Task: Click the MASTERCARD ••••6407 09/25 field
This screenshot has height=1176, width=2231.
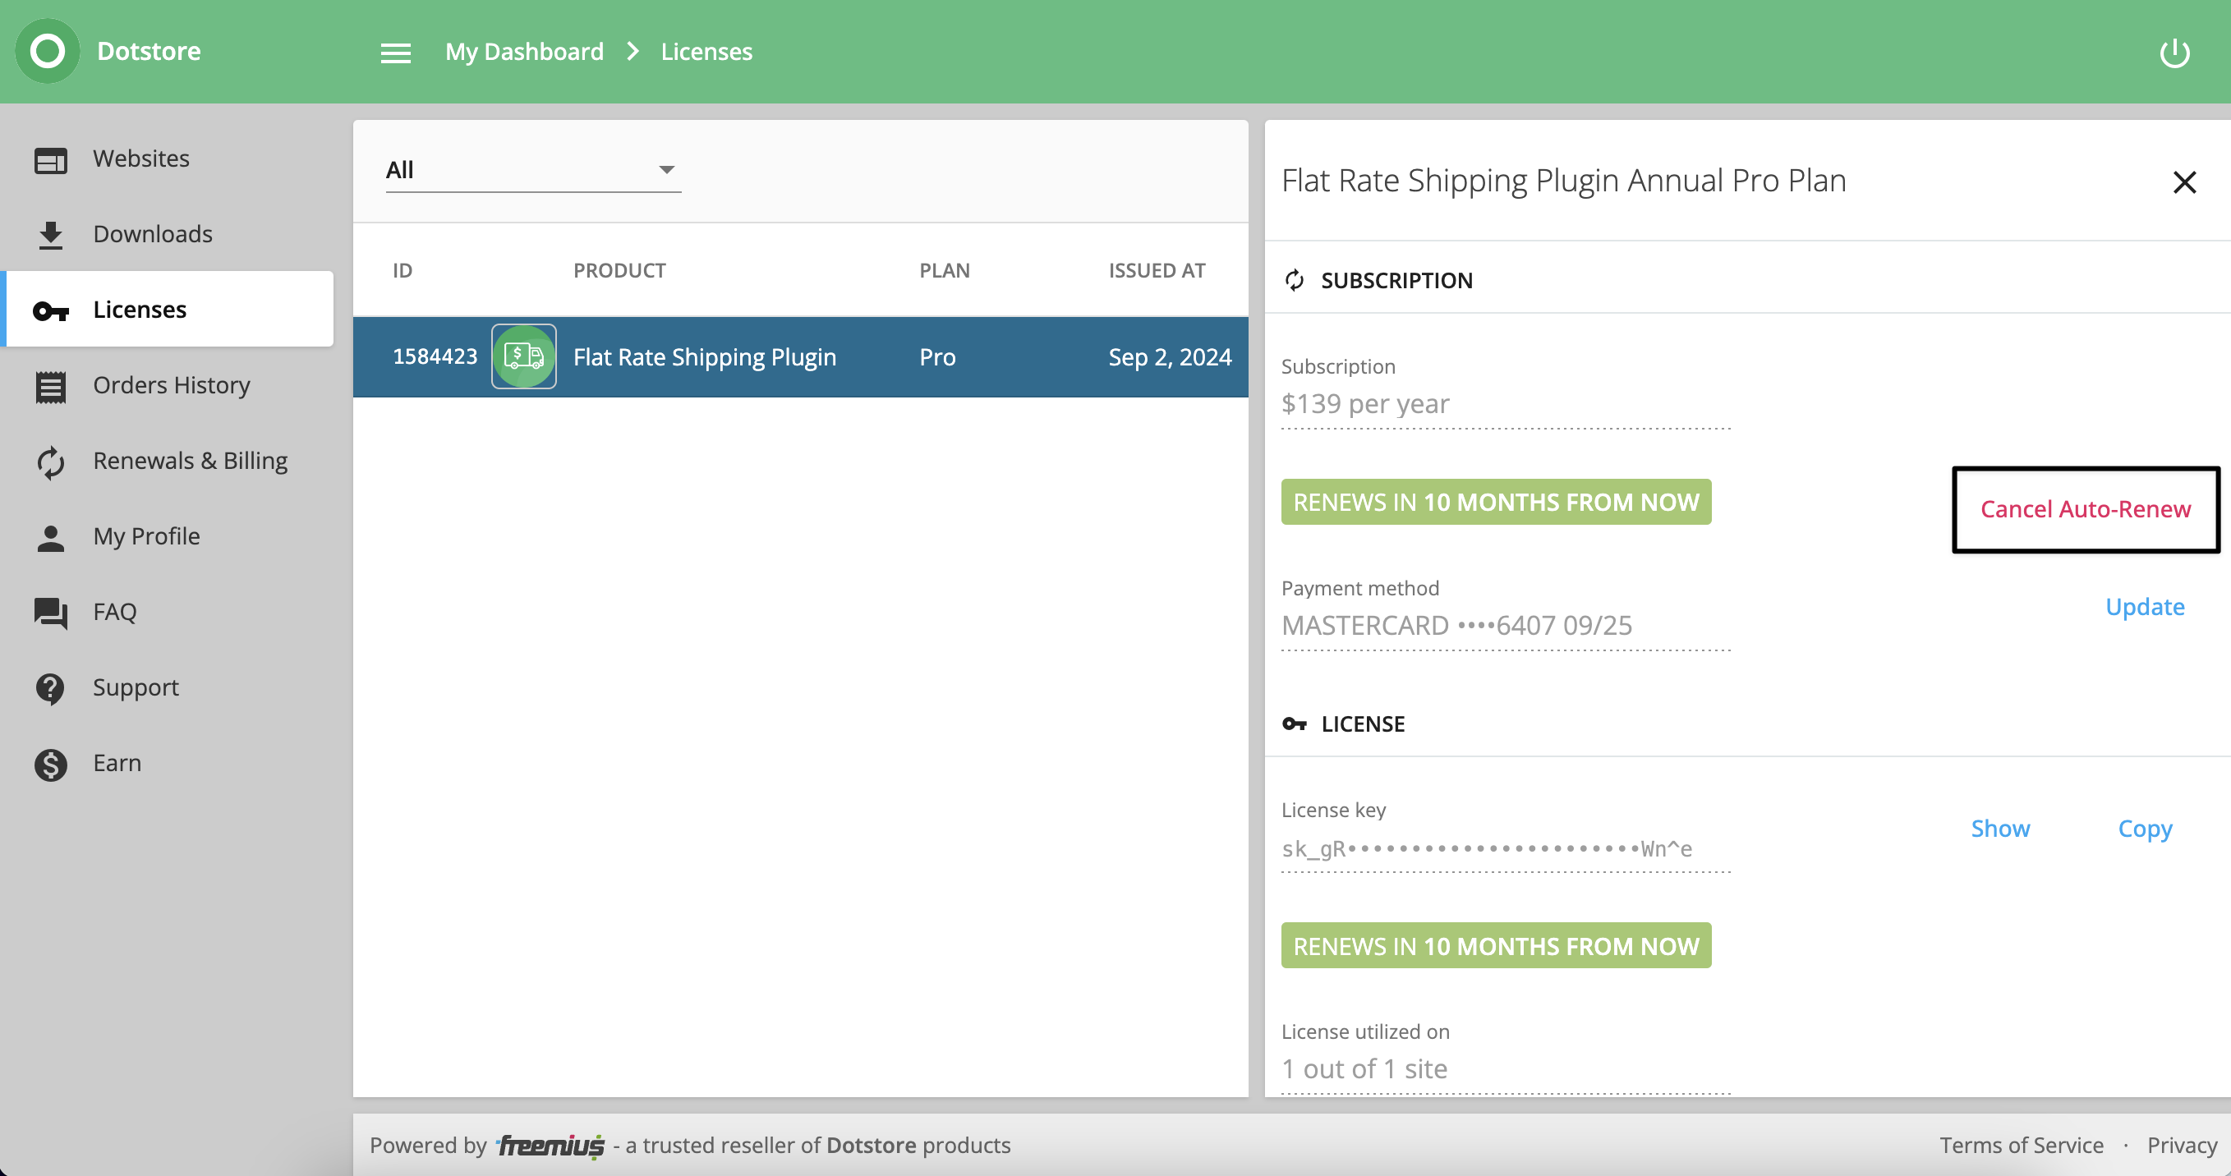Action: pyautogui.click(x=1505, y=625)
